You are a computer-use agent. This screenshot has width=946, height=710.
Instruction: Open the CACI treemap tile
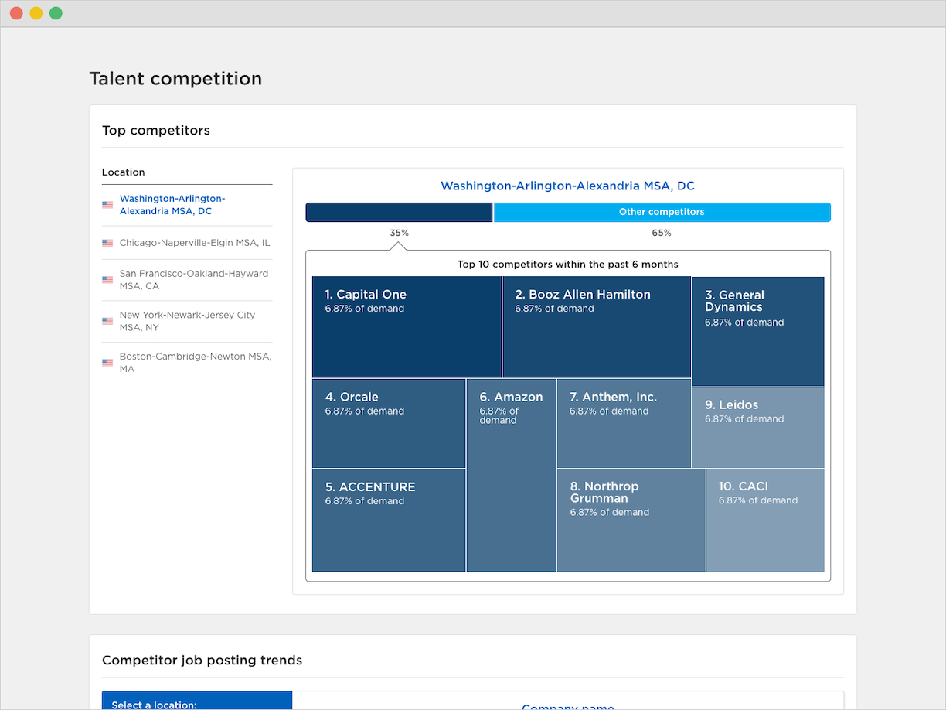[765, 521]
